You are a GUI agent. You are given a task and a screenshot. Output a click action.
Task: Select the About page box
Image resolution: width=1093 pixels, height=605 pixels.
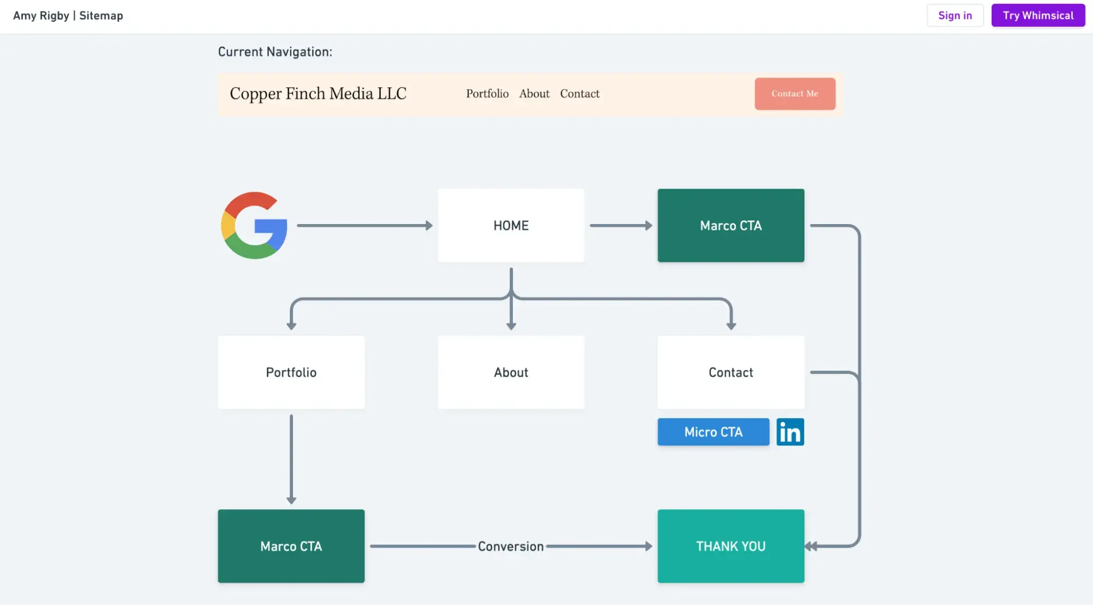pyautogui.click(x=511, y=372)
